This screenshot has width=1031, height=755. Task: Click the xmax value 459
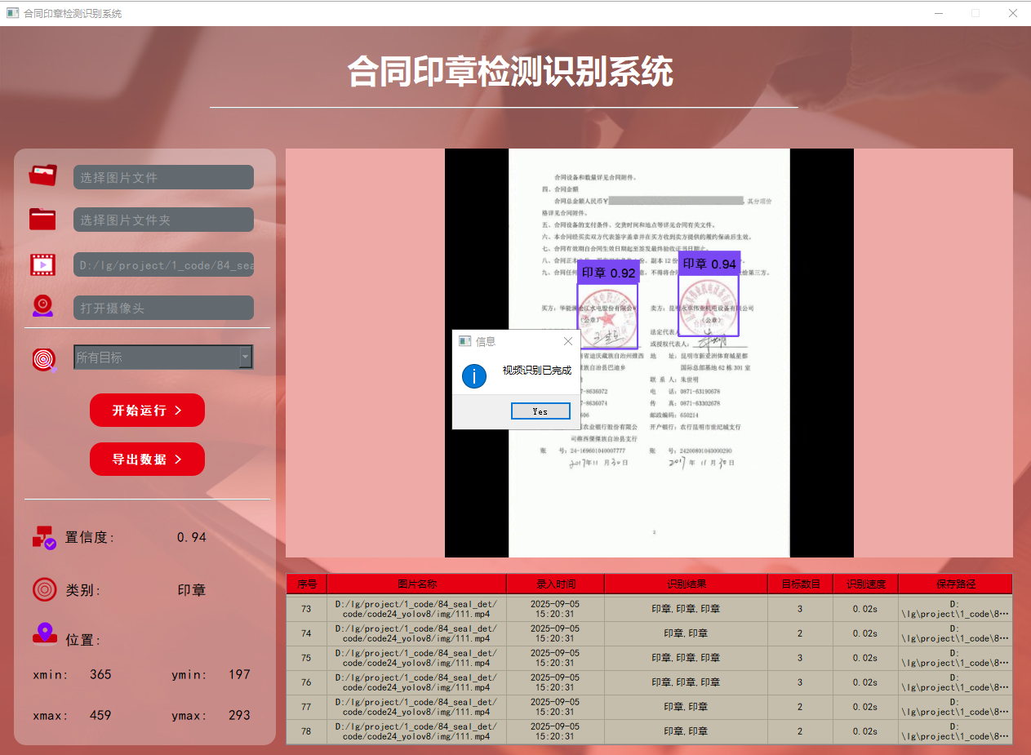coord(100,715)
